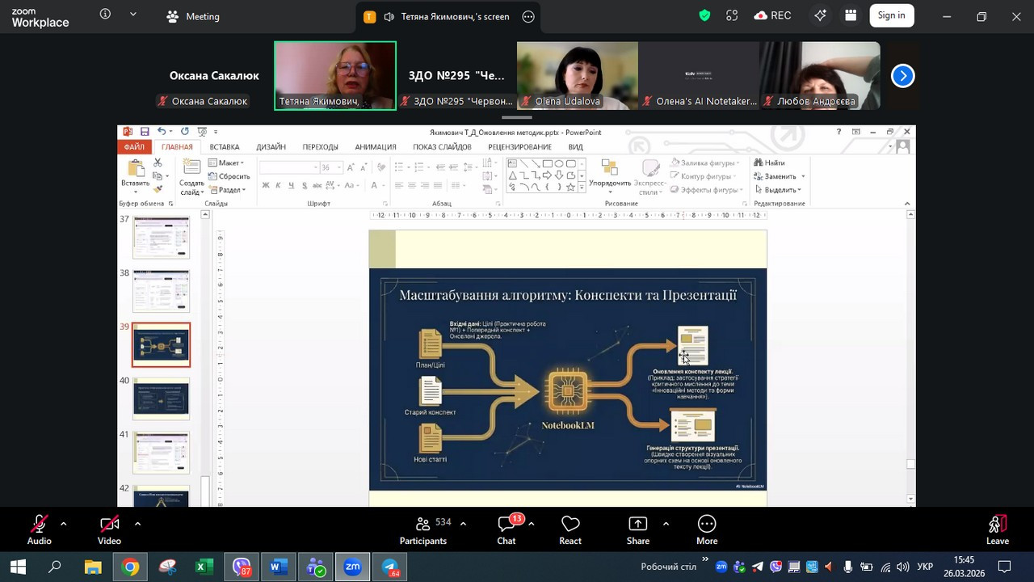Leave the meeting
1034x582 pixels.
tap(998, 529)
